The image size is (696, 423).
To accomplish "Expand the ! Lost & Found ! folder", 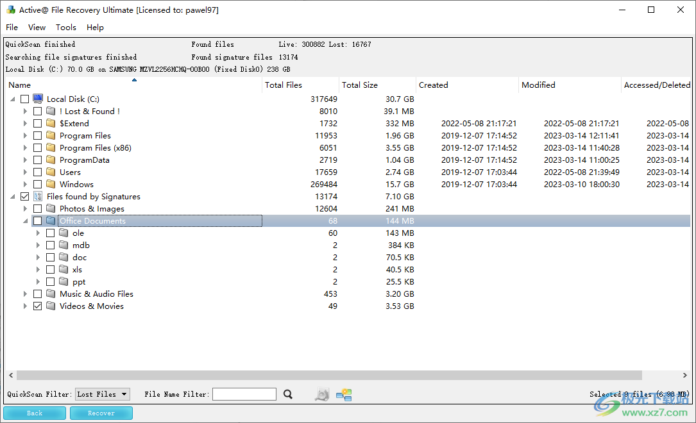I will 25,111.
